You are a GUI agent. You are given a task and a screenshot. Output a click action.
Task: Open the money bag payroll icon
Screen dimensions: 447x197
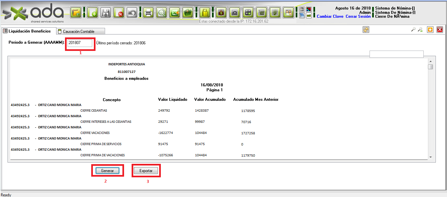(x=221, y=13)
